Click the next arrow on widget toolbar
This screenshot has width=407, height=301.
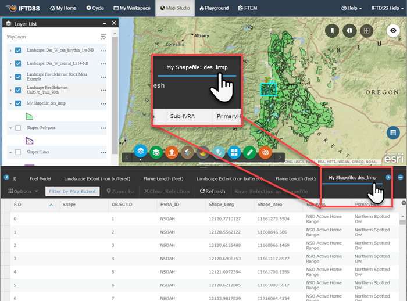click(x=280, y=157)
